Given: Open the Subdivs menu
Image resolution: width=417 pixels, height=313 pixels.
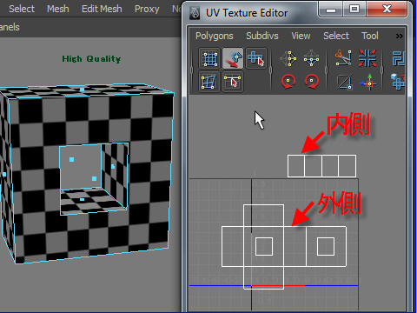Looking at the screenshot, I should pos(262,36).
